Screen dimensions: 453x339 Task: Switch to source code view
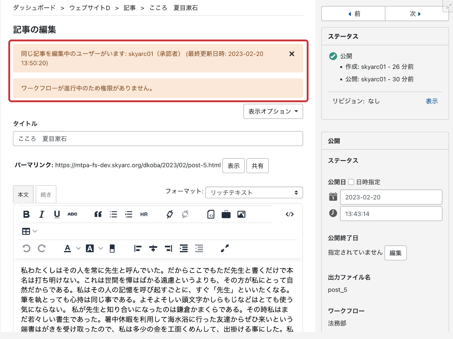[x=289, y=215]
